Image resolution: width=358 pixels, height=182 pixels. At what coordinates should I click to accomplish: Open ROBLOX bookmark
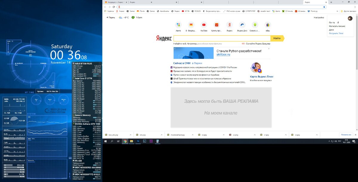coord(196,11)
